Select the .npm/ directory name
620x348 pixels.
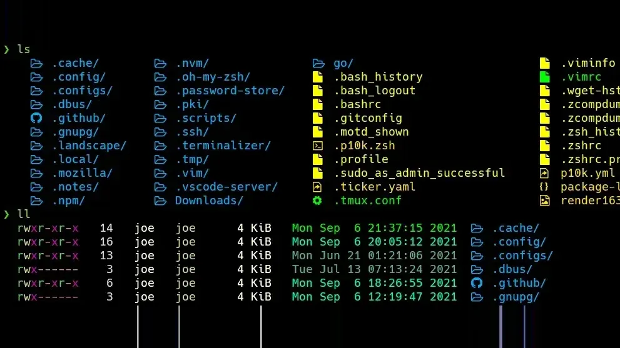coord(68,201)
